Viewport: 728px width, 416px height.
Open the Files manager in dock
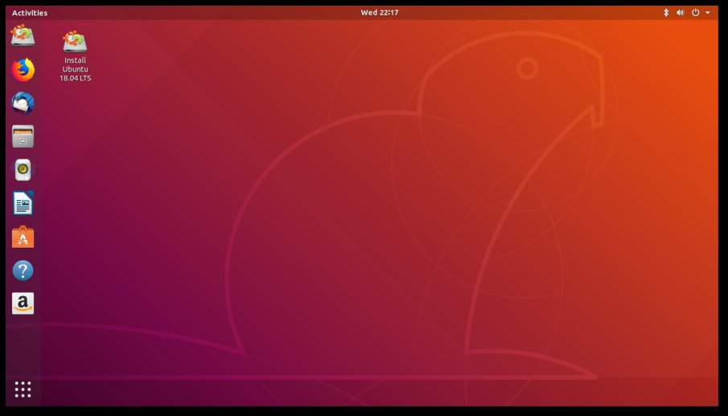tap(23, 137)
